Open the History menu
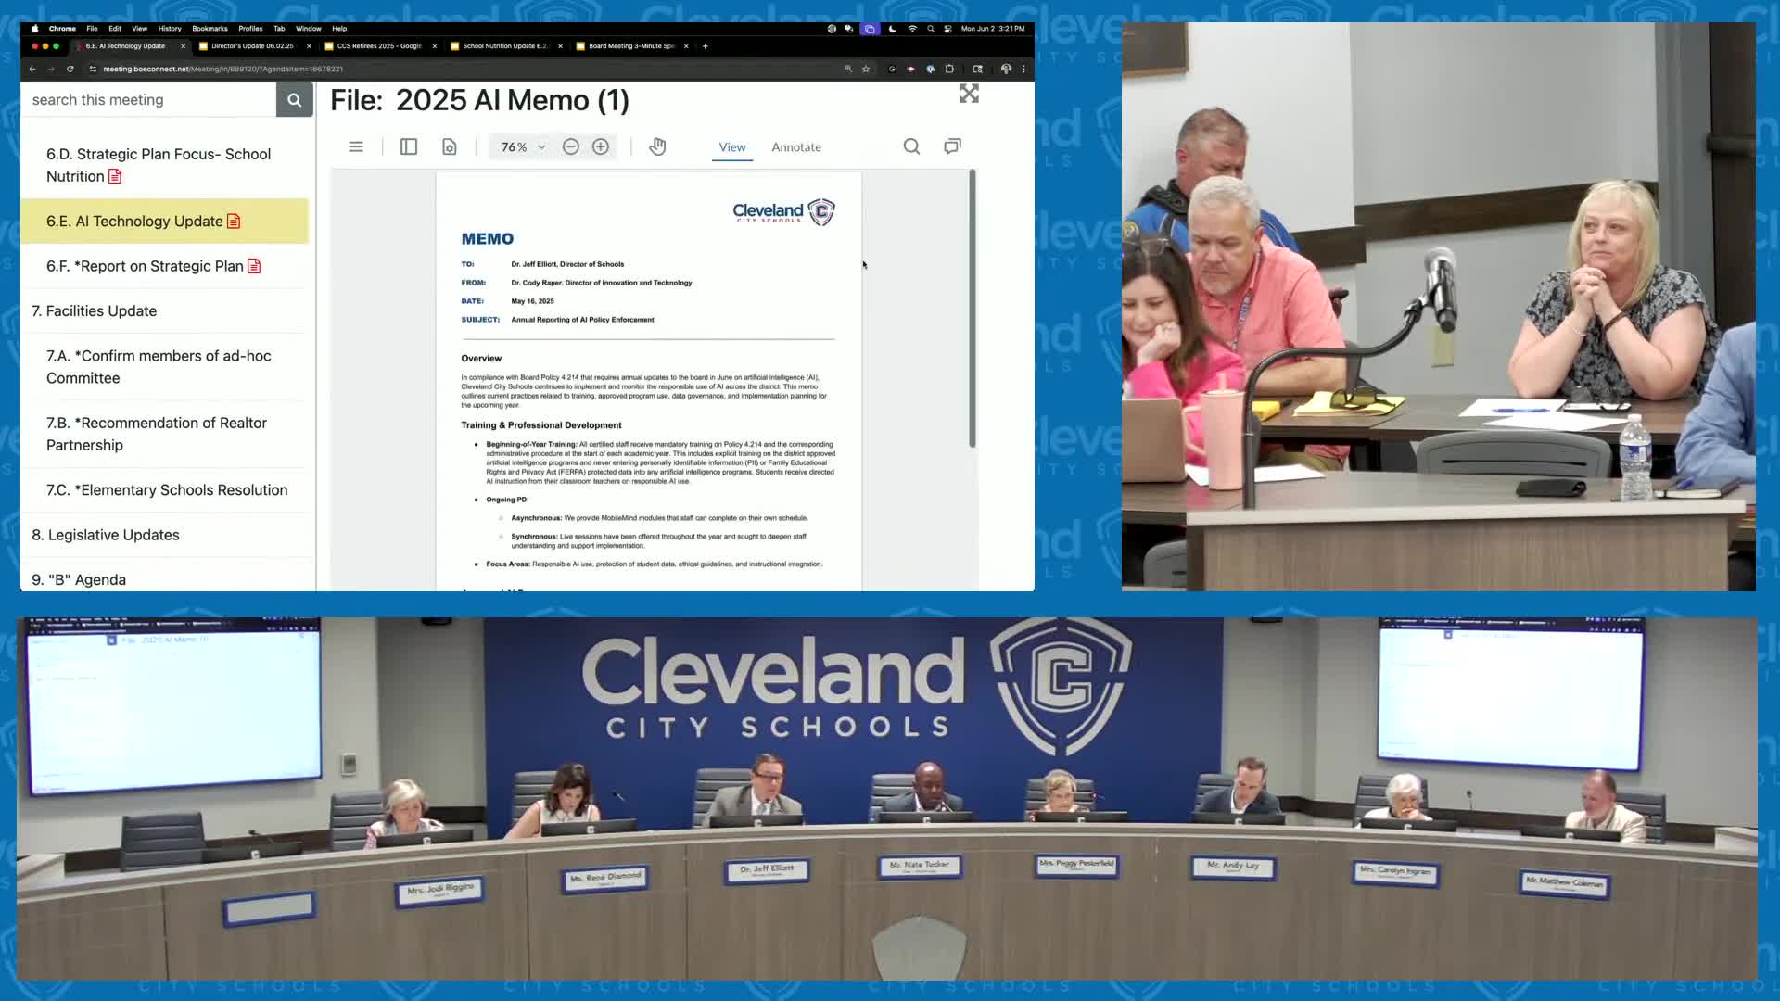 [170, 29]
